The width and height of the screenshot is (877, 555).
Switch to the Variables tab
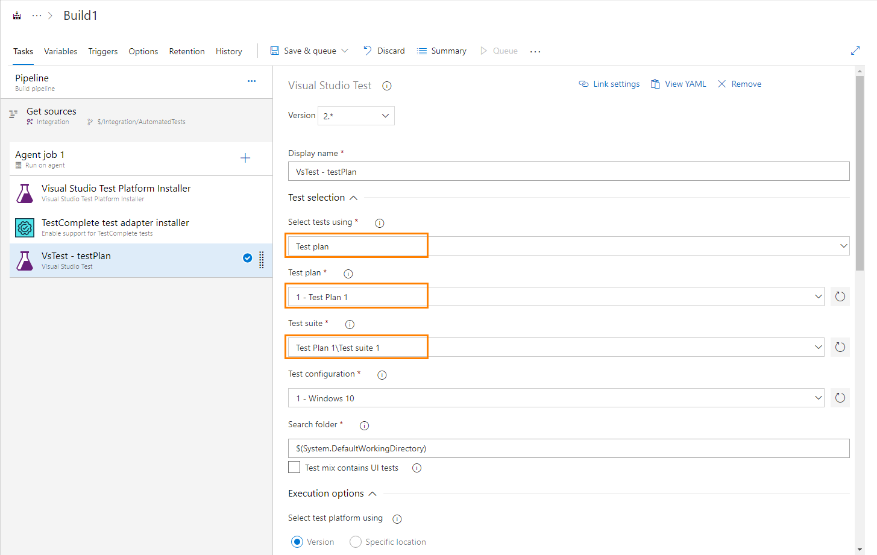tap(60, 51)
